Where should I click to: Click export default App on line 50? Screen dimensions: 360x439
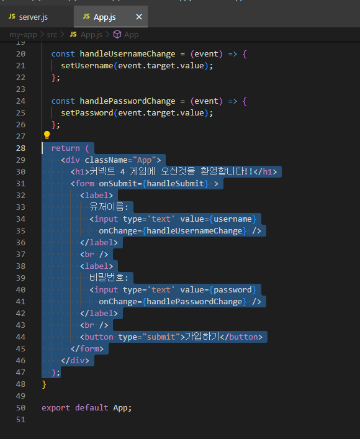tap(86, 407)
